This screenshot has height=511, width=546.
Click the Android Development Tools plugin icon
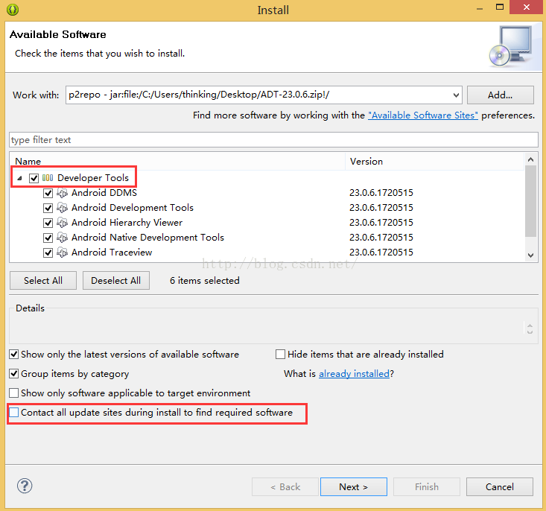62,208
